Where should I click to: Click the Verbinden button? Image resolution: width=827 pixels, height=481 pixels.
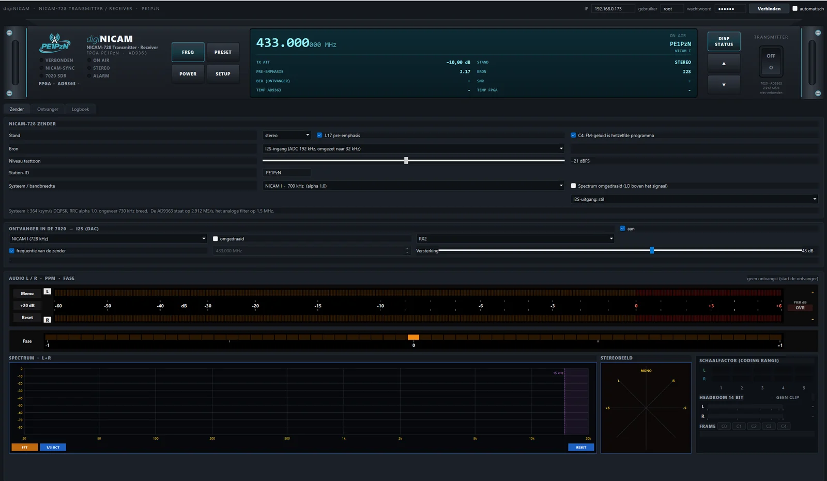(769, 9)
